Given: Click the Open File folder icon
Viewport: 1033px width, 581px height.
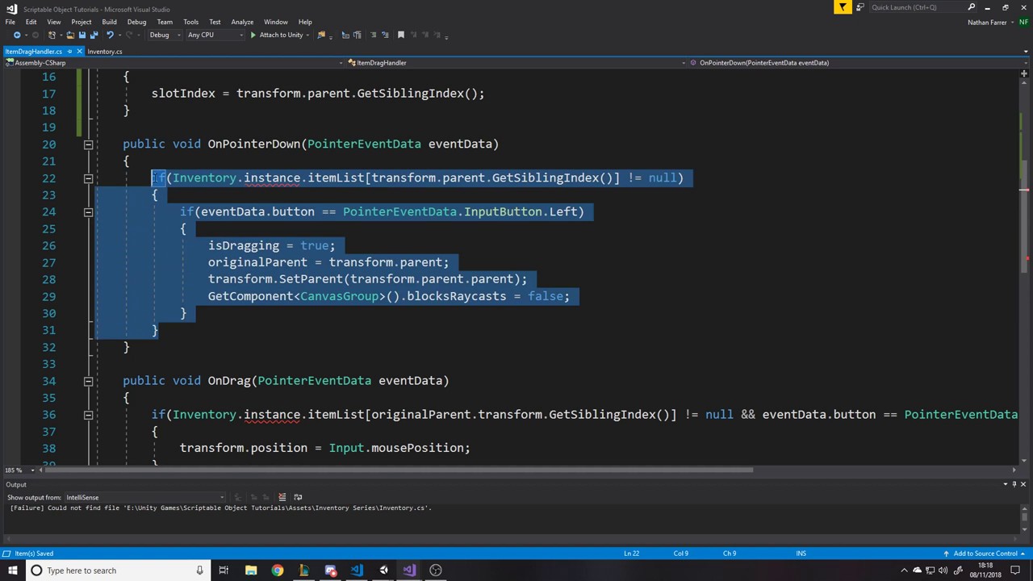Looking at the screenshot, I should pos(70,35).
